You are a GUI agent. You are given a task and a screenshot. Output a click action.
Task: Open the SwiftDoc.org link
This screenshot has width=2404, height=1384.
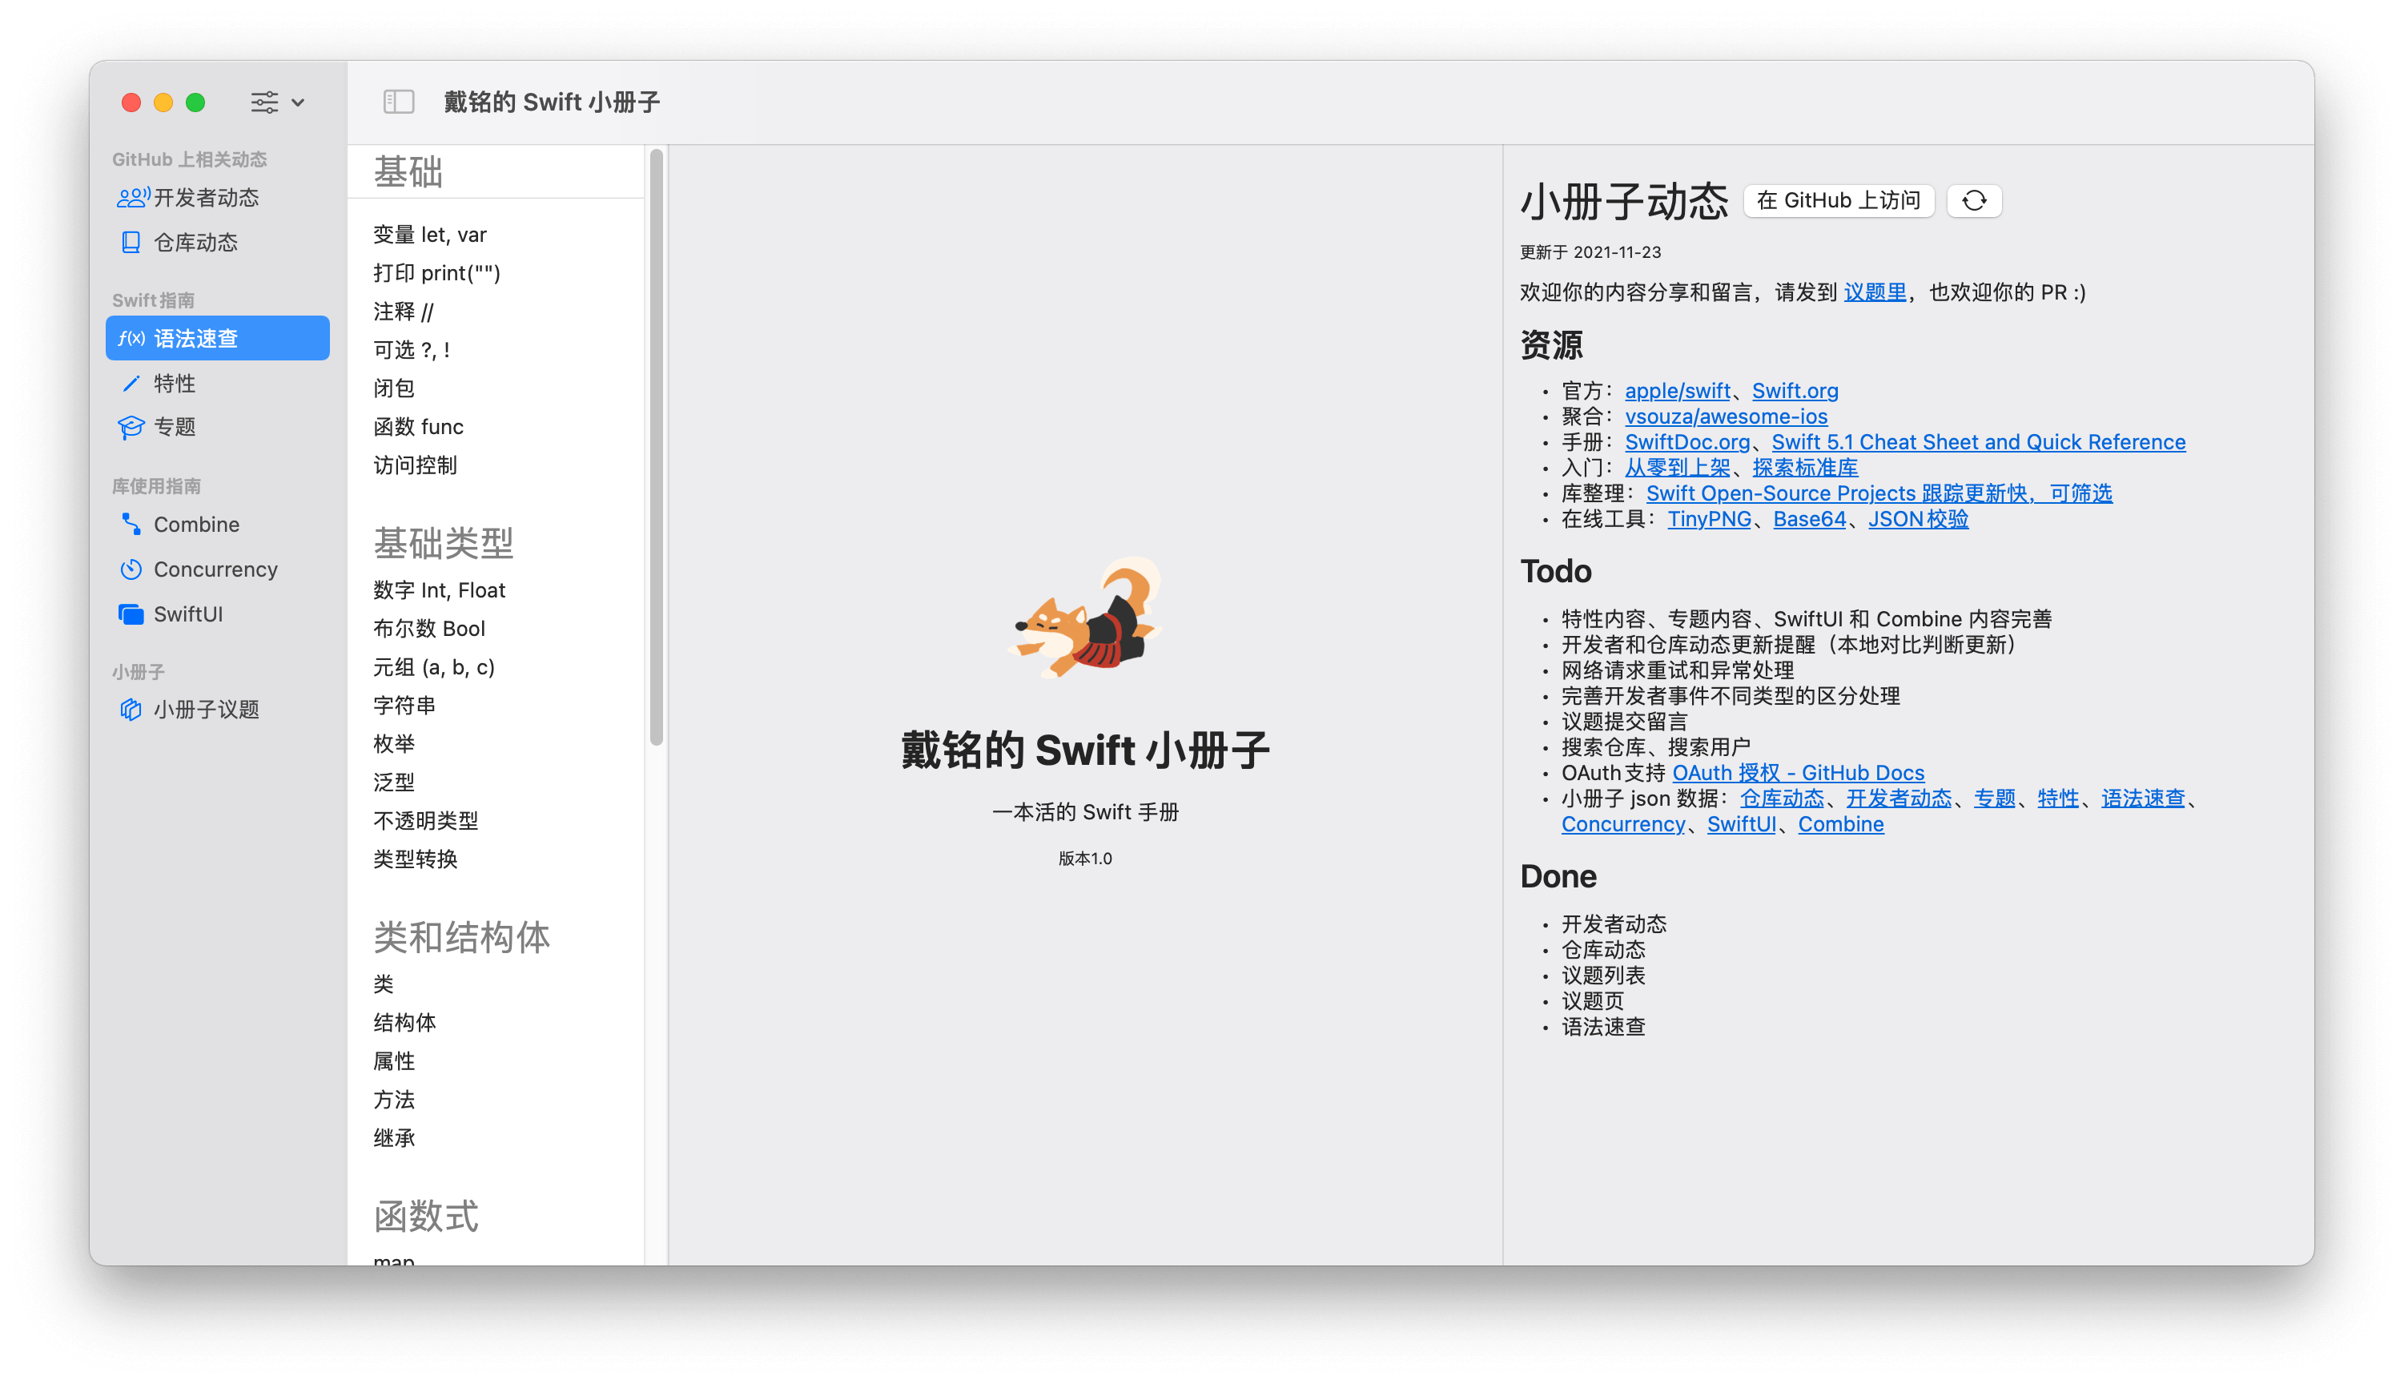(1686, 442)
